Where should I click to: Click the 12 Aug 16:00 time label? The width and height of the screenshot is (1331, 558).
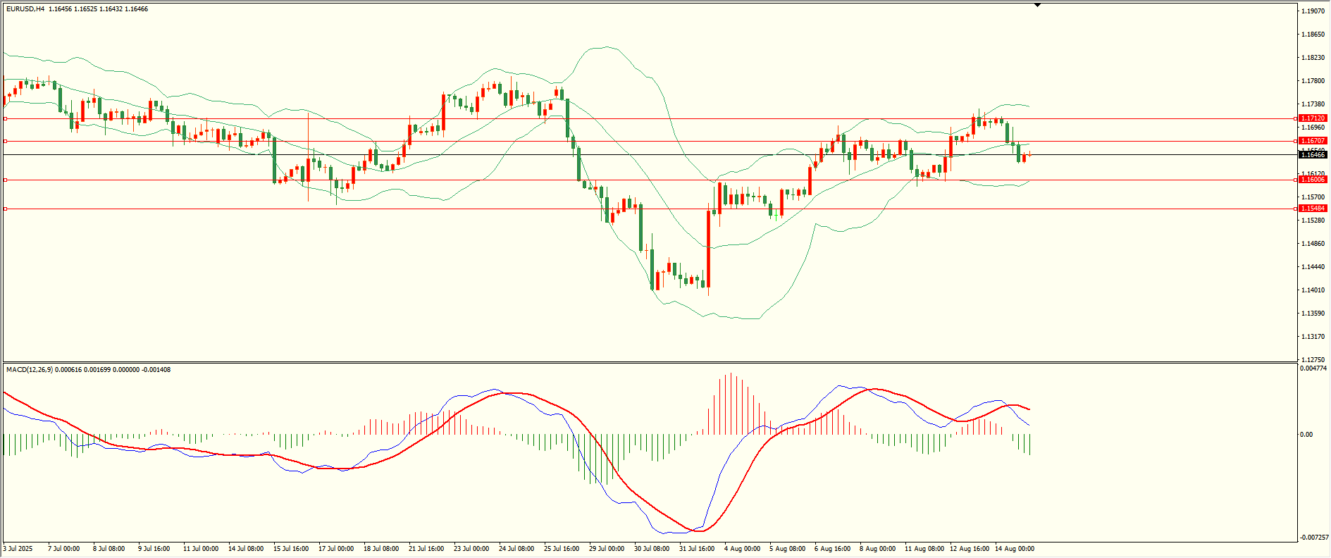tap(970, 549)
